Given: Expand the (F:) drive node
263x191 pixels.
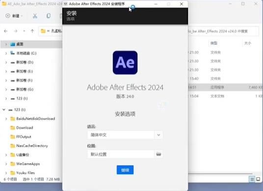Looking at the screenshot, I should tap(6, 81).
